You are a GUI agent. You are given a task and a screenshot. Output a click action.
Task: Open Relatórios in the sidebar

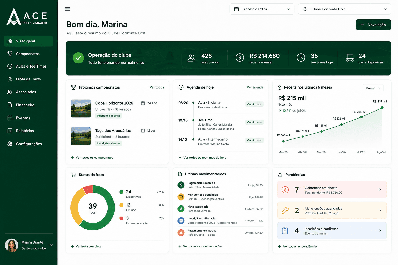pos(29,131)
